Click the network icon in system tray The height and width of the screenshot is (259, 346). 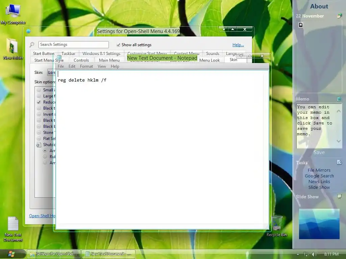tap(306, 254)
